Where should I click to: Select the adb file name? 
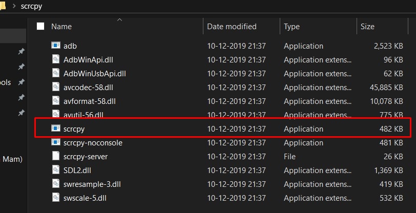[70, 46]
